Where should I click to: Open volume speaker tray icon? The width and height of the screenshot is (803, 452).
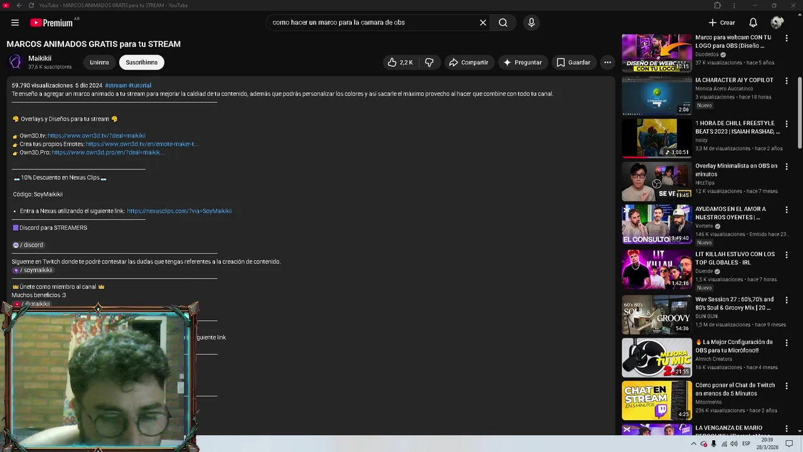click(734, 444)
